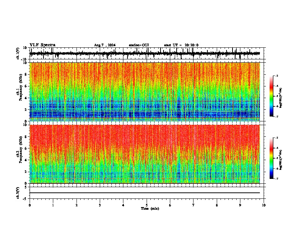Click the "4" kHz tick of ch.1 spectrogram
The height and width of the screenshot is (230, 297).
(x=26, y=98)
